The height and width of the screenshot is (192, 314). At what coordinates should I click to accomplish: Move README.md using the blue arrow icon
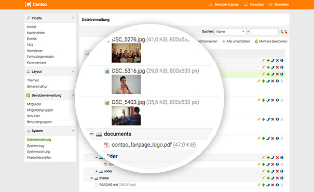pos(268,185)
